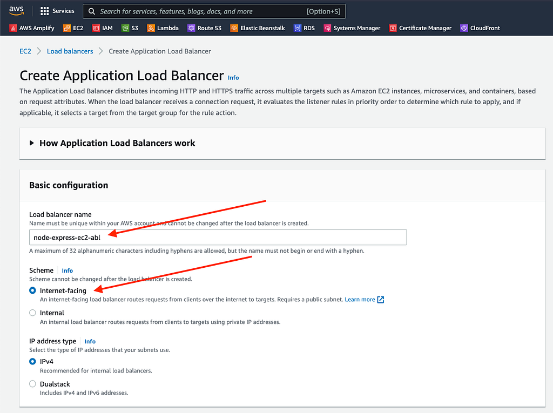Choose the Dualstack IP address type
The image size is (553, 413).
33,384
